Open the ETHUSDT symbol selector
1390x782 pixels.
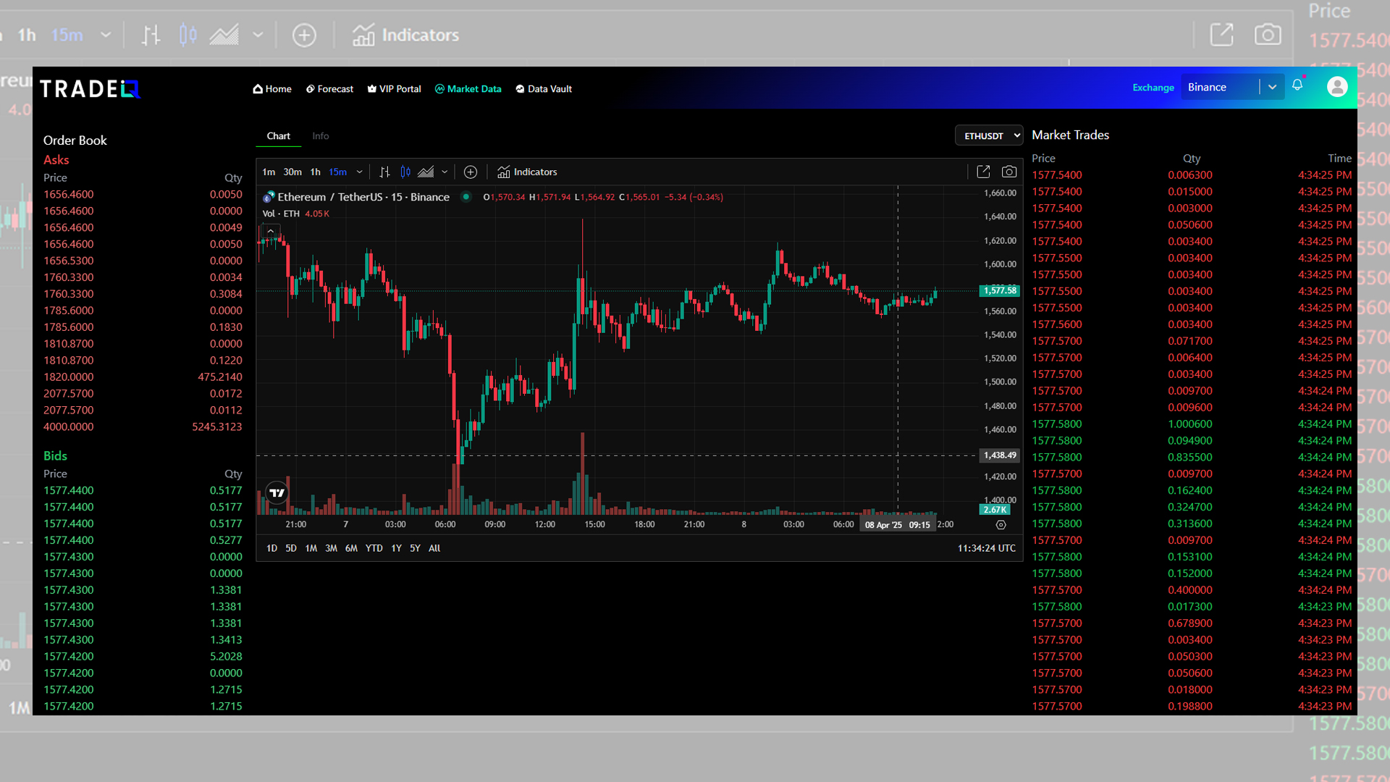[989, 135]
